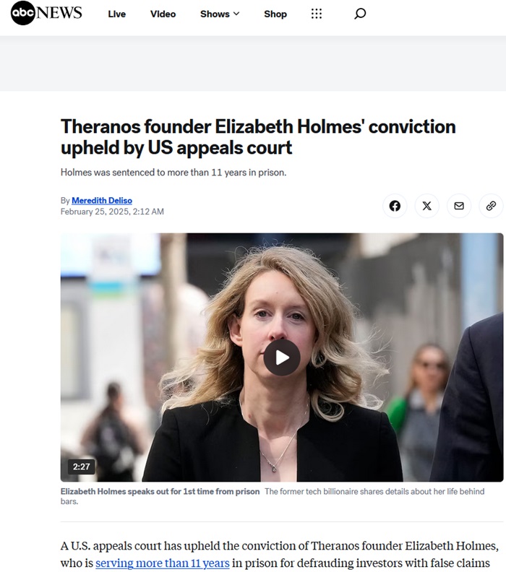Image resolution: width=506 pixels, height=572 pixels.
Task: Open the grid apps menu icon
Action: (317, 14)
